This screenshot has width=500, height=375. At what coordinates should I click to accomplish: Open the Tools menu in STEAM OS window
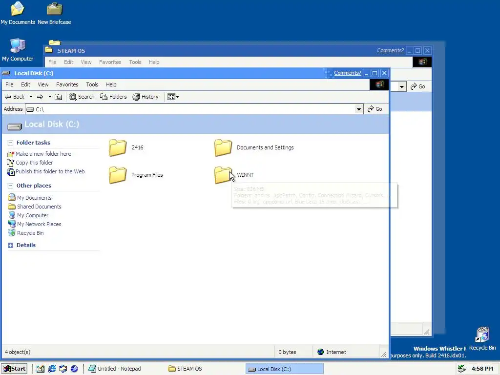tap(135, 62)
